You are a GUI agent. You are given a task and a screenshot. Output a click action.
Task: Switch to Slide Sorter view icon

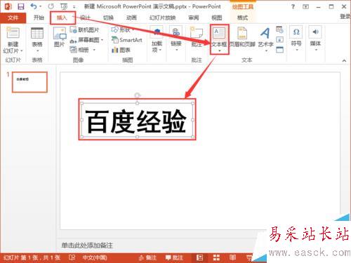pyautogui.click(x=216, y=257)
